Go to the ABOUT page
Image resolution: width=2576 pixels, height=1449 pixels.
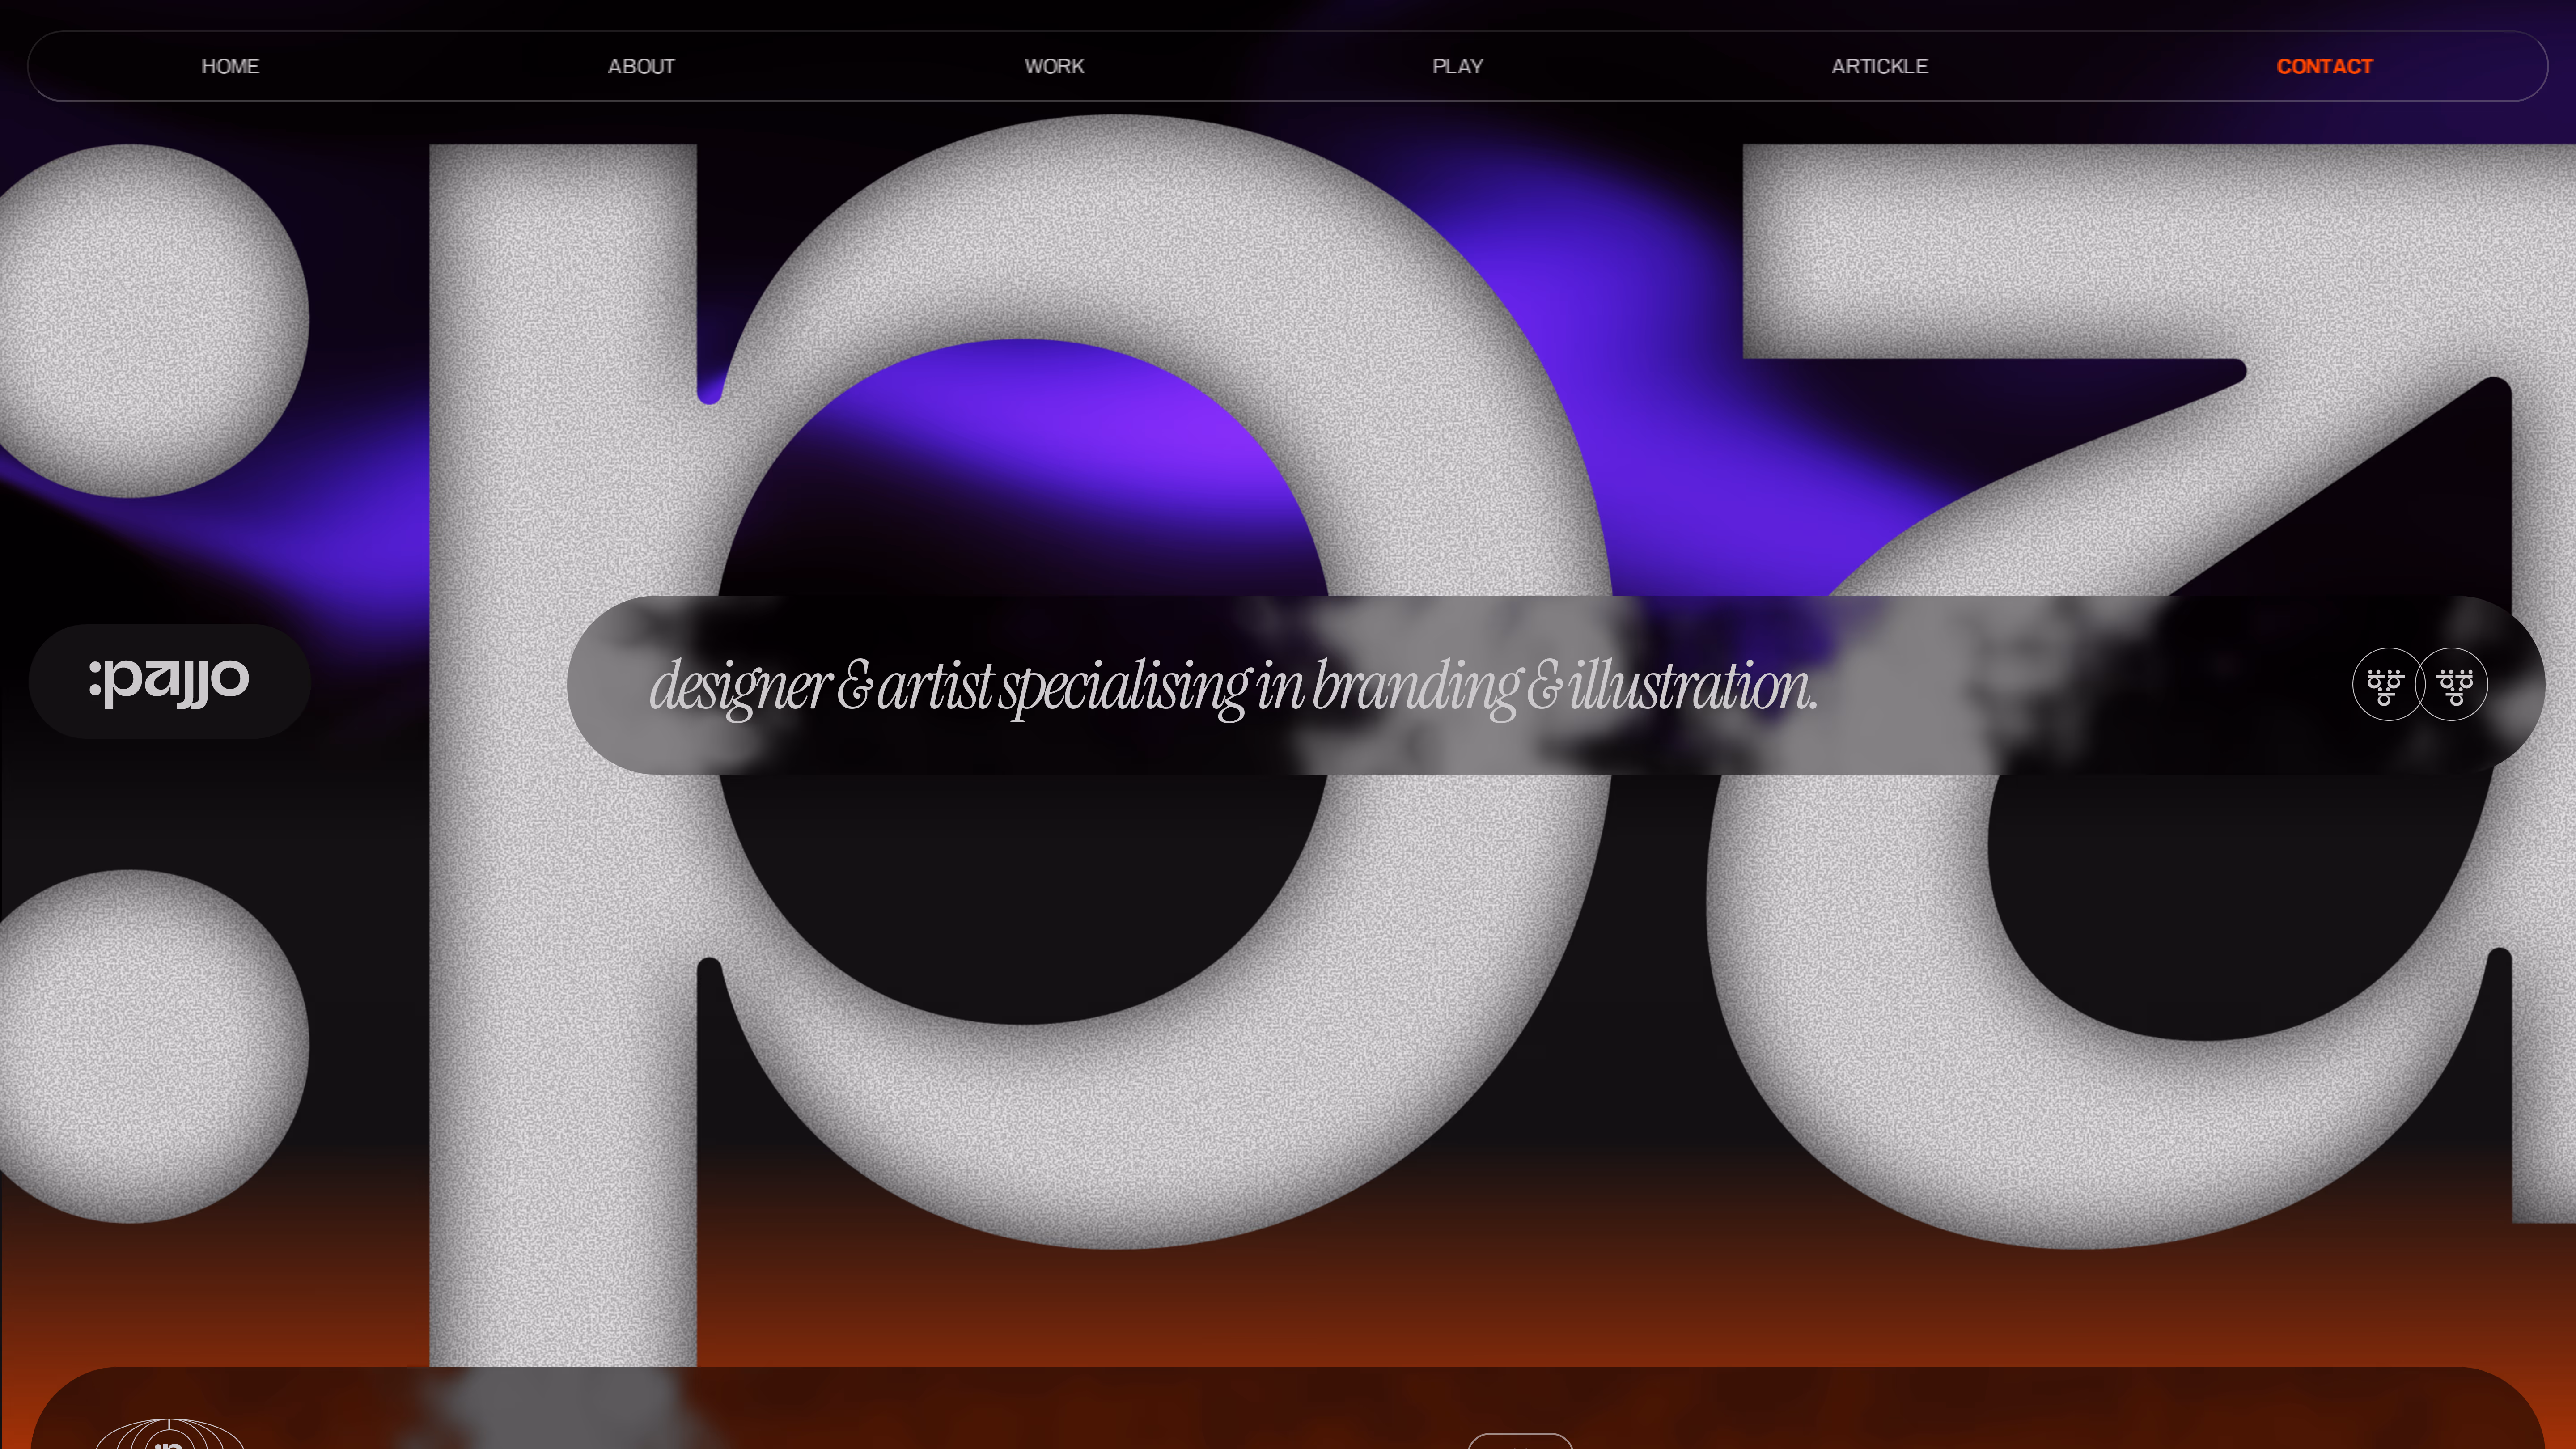pos(641,66)
